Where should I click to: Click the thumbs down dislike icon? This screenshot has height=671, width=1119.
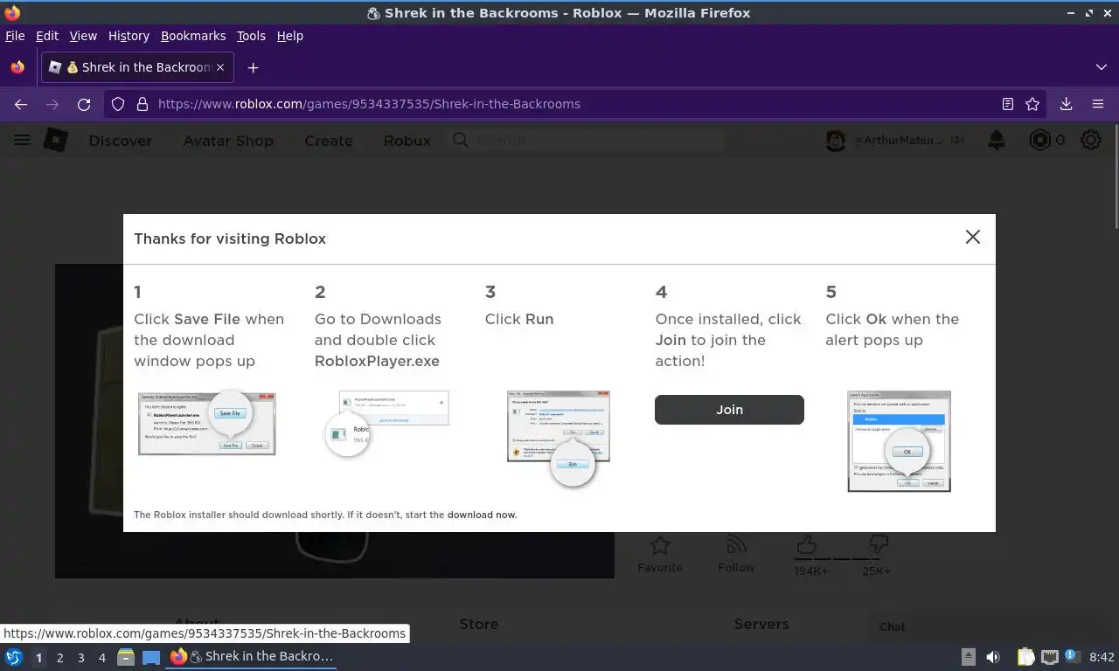click(878, 545)
